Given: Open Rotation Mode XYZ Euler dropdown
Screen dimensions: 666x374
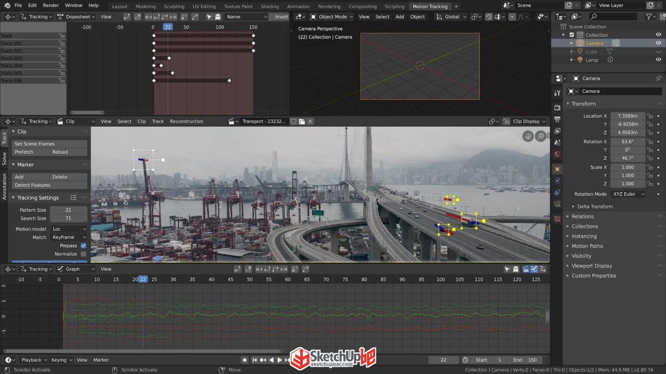Looking at the screenshot, I should pos(628,194).
